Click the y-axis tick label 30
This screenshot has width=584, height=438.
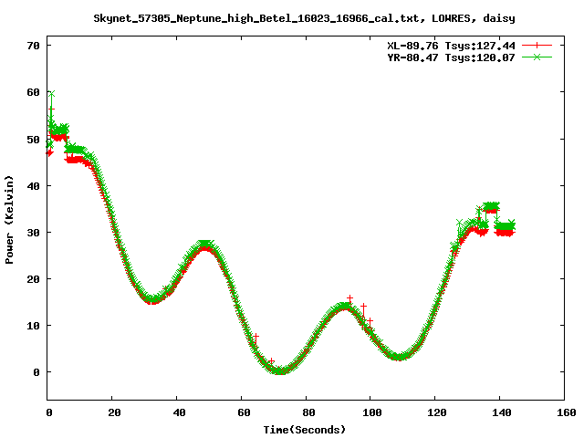[33, 233]
